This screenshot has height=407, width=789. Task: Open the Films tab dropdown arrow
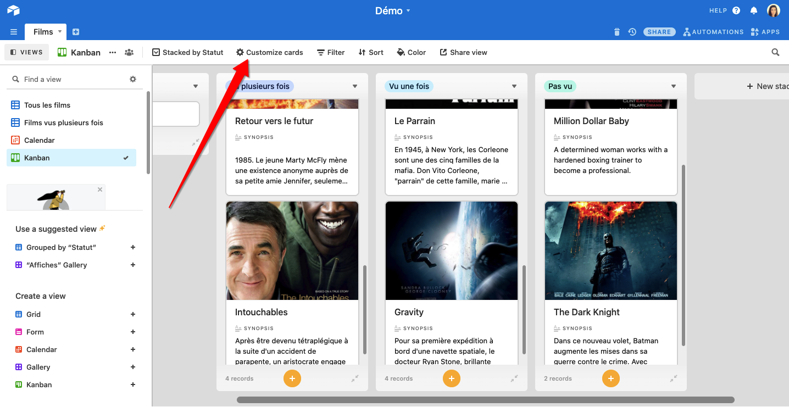coord(60,31)
